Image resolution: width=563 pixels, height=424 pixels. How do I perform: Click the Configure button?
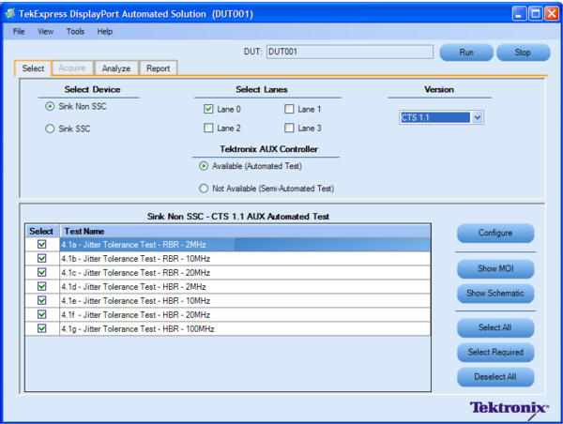495,233
